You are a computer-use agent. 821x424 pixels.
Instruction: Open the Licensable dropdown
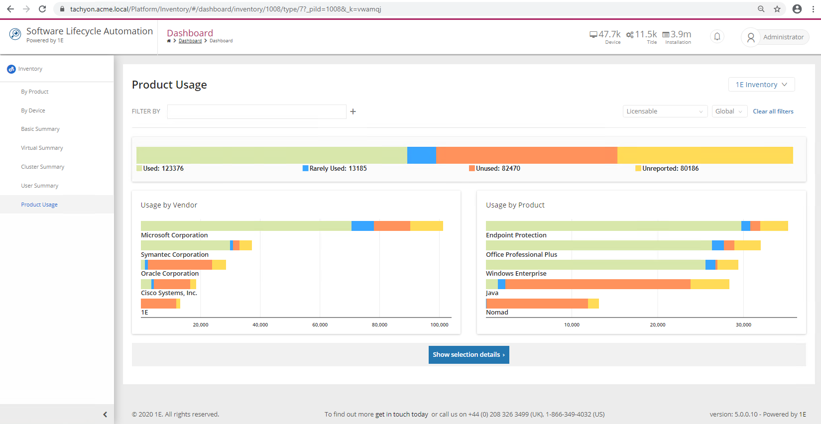665,111
